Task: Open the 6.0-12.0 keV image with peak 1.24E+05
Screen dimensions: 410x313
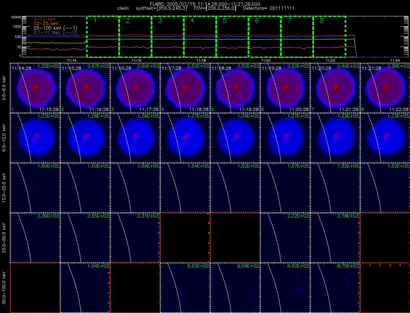Action: [x=235, y=138]
